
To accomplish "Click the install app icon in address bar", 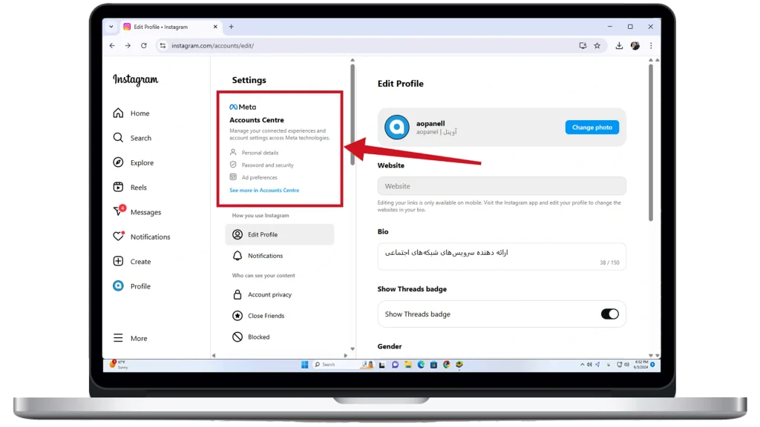I will (x=583, y=45).
